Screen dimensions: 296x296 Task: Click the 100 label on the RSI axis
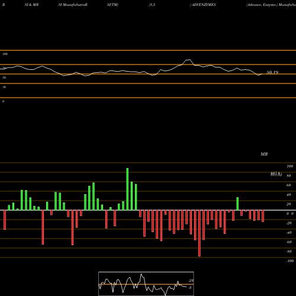coord(5,54)
